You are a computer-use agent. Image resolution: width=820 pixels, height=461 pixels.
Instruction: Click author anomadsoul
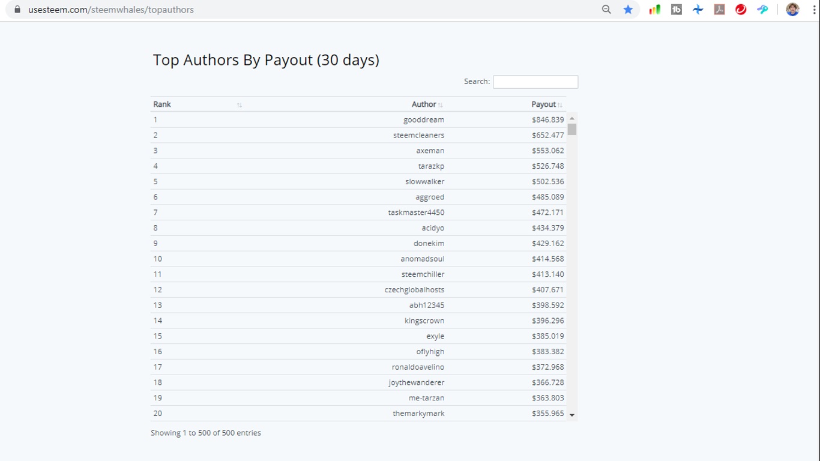coord(423,259)
